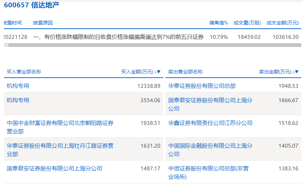
Task: Click the 卖出金额(万元) column header
Action: [275, 72]
